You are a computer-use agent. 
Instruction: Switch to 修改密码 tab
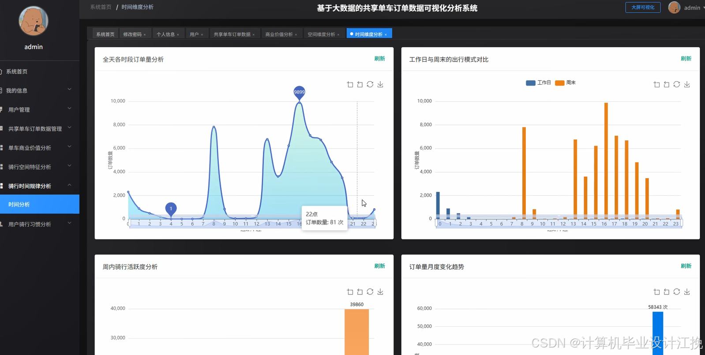[x=132, y=34]
